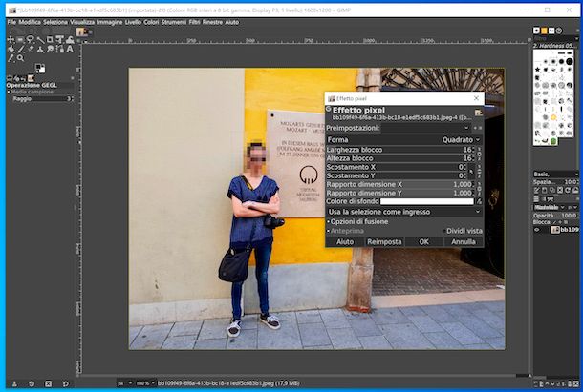The height and width of the screenshot is (392, 583).
Task: Open the Paths tab icon in layers dock
Action: click(550, 199)
